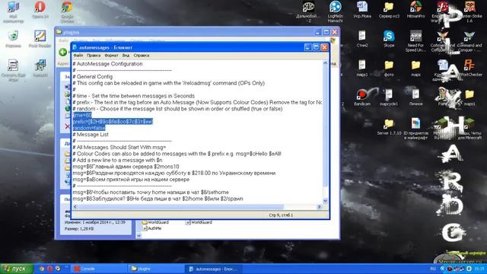Click the taskbar clock
Screen dimensions: 487x274
click(x=479, y=269)
